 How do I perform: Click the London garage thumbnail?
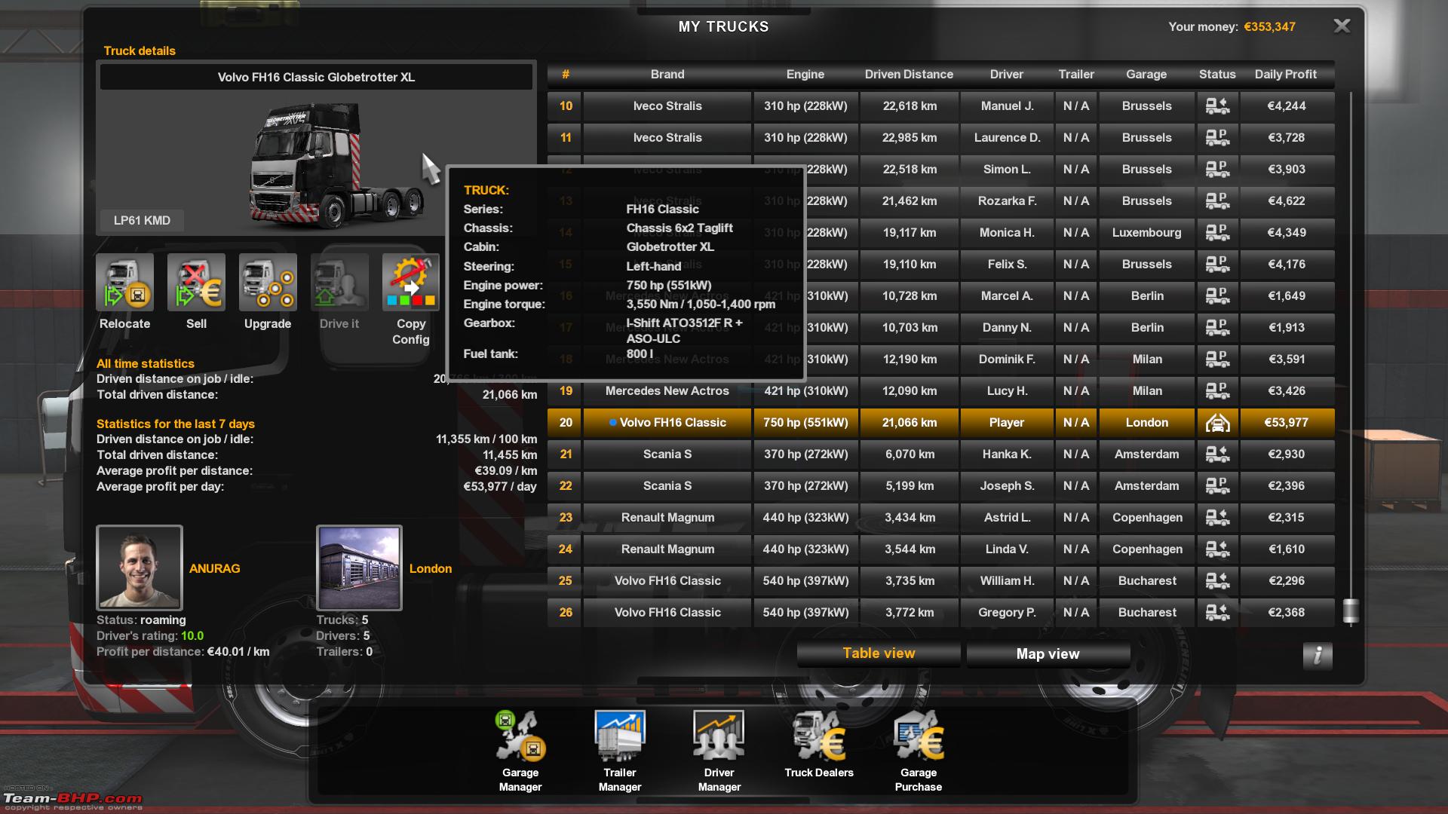tap(359, 568)
